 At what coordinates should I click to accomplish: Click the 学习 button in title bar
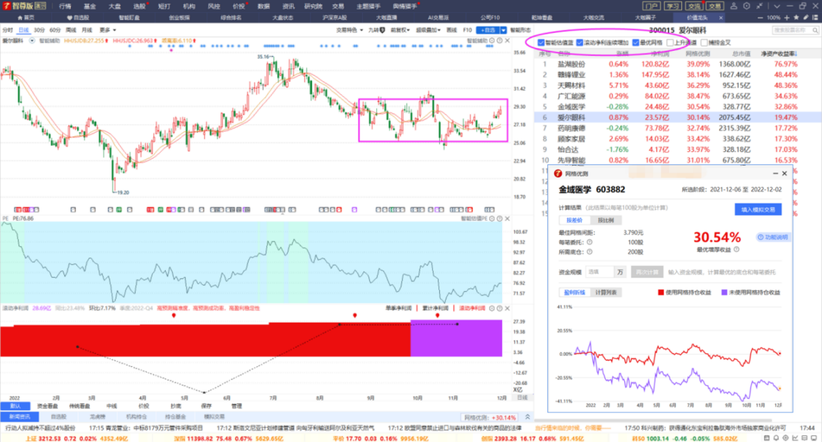click(x=673, y=6)
